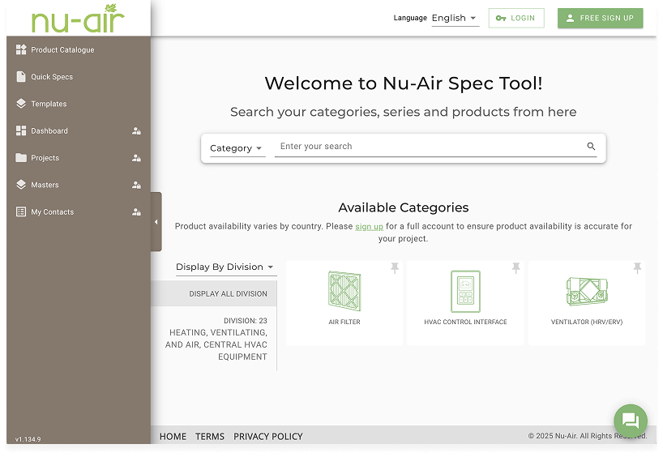The height and width of the screenshot is (457, 663).
Task: Click the search magnifier icon
Action: click(591, 147)
